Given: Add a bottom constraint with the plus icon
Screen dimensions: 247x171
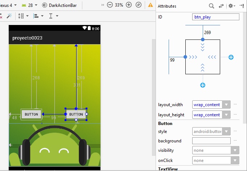Looking at the screenshot, I should (203, 85).
